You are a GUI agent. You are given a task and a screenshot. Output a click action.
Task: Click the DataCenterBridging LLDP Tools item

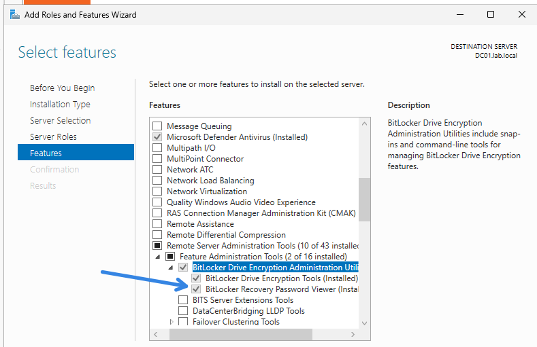248,311
